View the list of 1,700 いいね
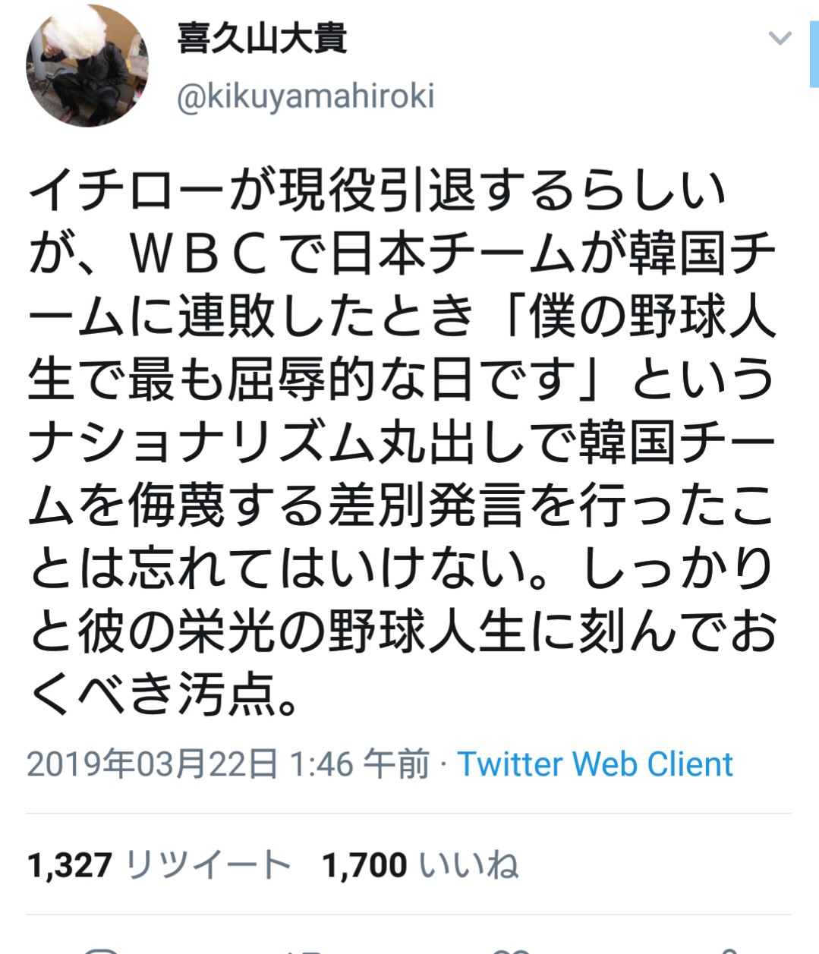The image size is (819, 954). [421, 864]
